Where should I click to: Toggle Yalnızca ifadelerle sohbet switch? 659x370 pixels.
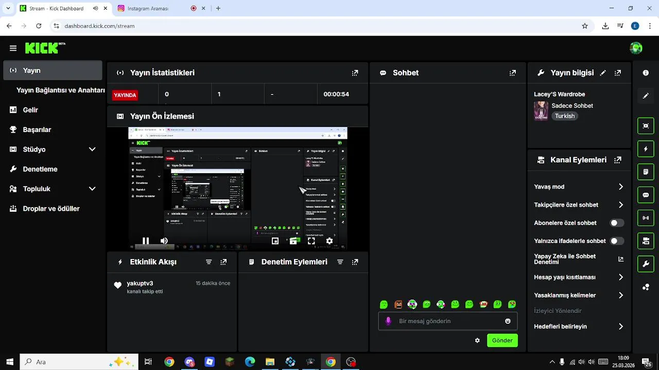(x=617, y=241)
